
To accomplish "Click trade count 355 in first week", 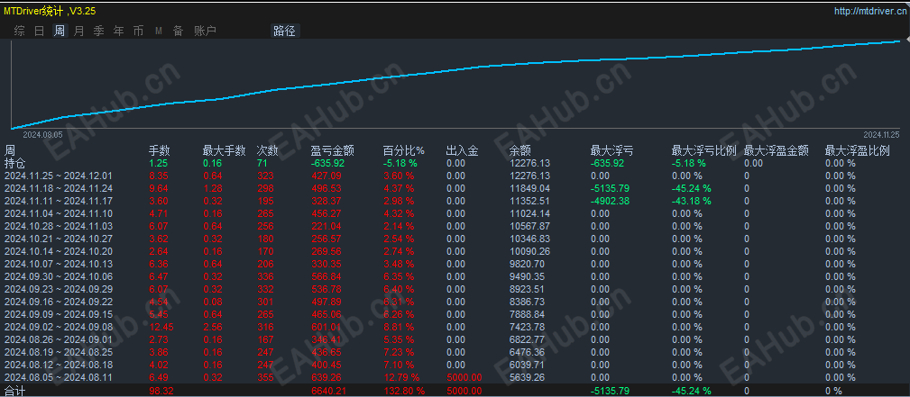I will pyautogui.click(x=264, y=377).
